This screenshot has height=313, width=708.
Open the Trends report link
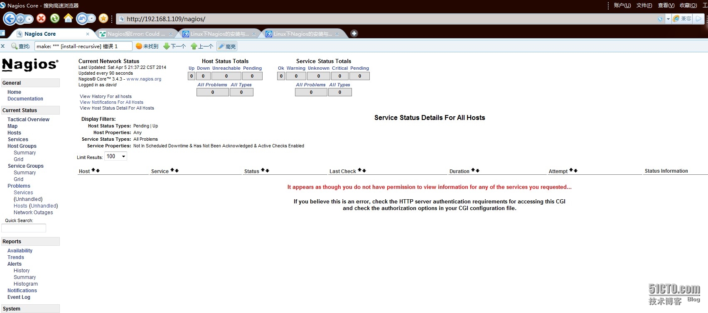tap(16, 257)
